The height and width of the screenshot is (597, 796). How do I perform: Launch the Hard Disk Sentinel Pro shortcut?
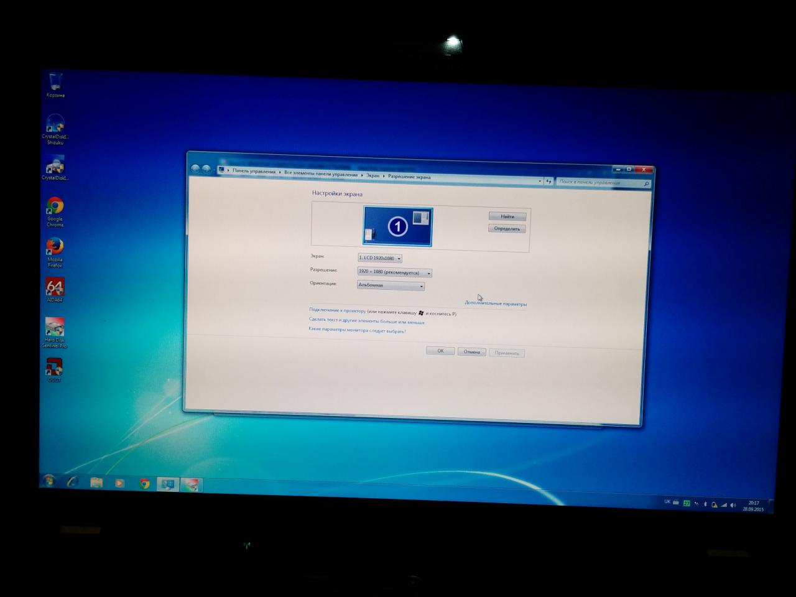coord(55,328)
